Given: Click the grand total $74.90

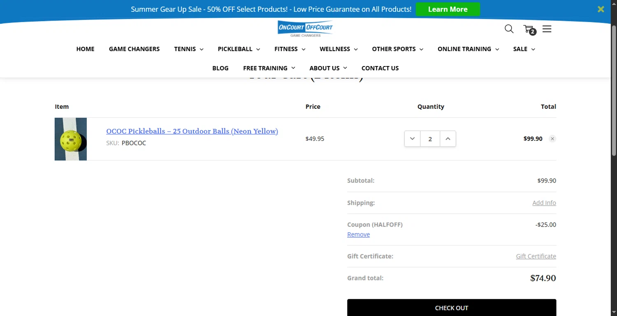Looking at the screenshot, I should (543, 278).
